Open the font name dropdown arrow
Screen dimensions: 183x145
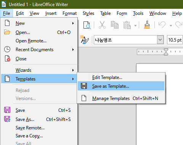tap(160, 40)
